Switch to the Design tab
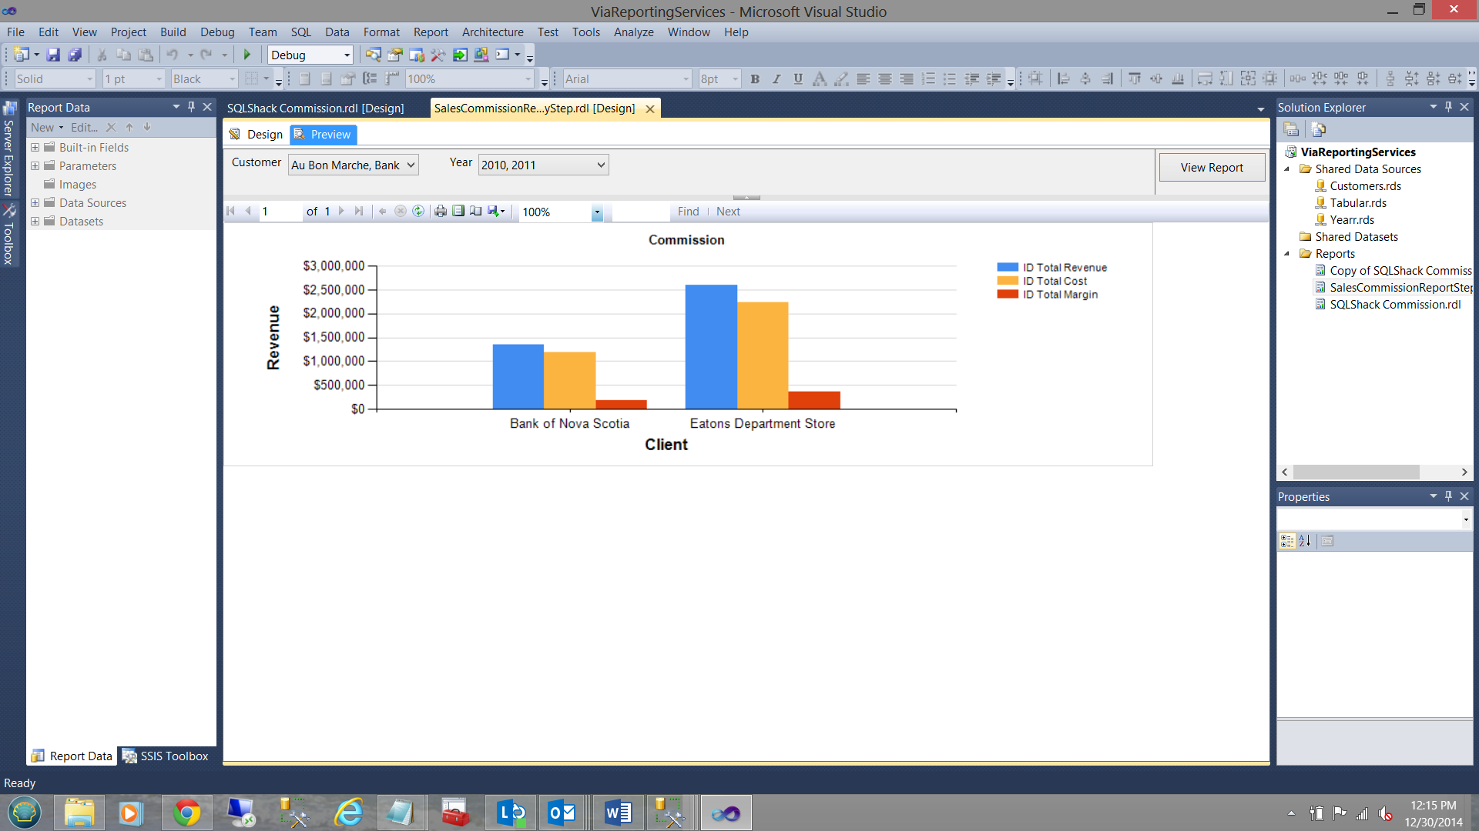 pos(257,134)
